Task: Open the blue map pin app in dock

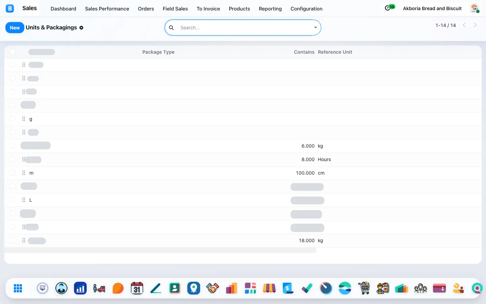Action: (194, 288)
